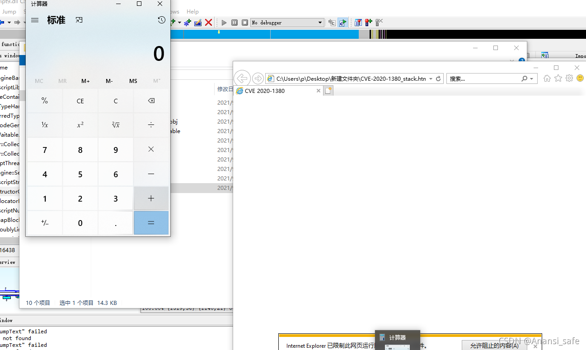Click the allow blocked content button
The height and width of the screenshot is (350, 586).
(494, 345)
